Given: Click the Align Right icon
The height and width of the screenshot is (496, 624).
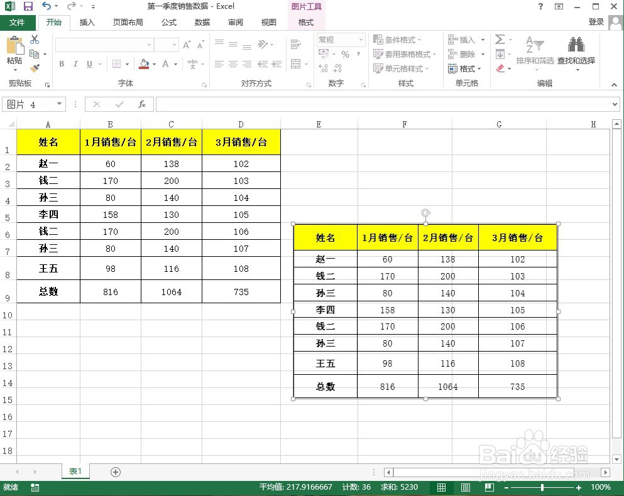Looking at the screenshot, I should (247, 64).
